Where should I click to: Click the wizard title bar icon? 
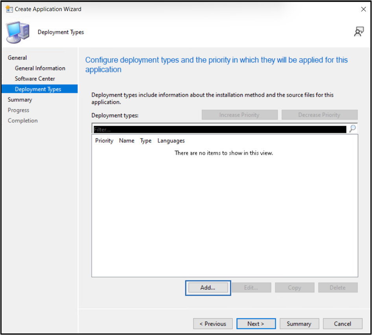tap(9, 9)
